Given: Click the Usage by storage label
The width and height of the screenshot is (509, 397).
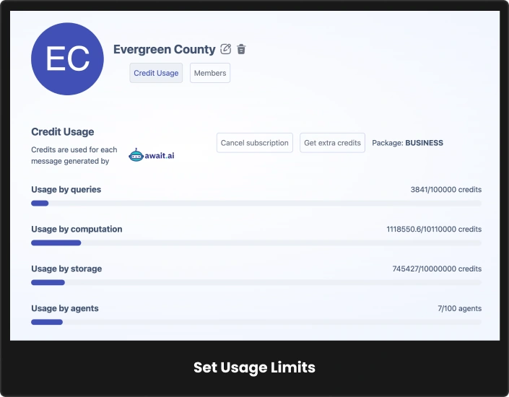Looking at the screenshot, I should coord(66,269).
